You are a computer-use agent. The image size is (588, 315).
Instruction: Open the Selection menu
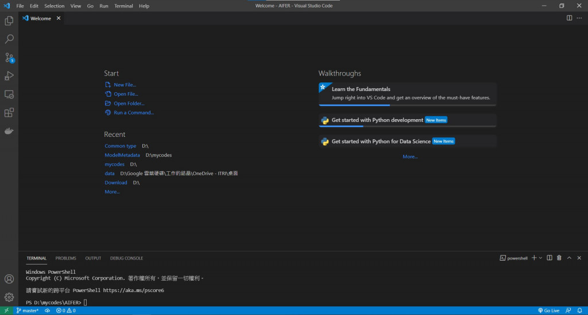(x=55, y=6)
